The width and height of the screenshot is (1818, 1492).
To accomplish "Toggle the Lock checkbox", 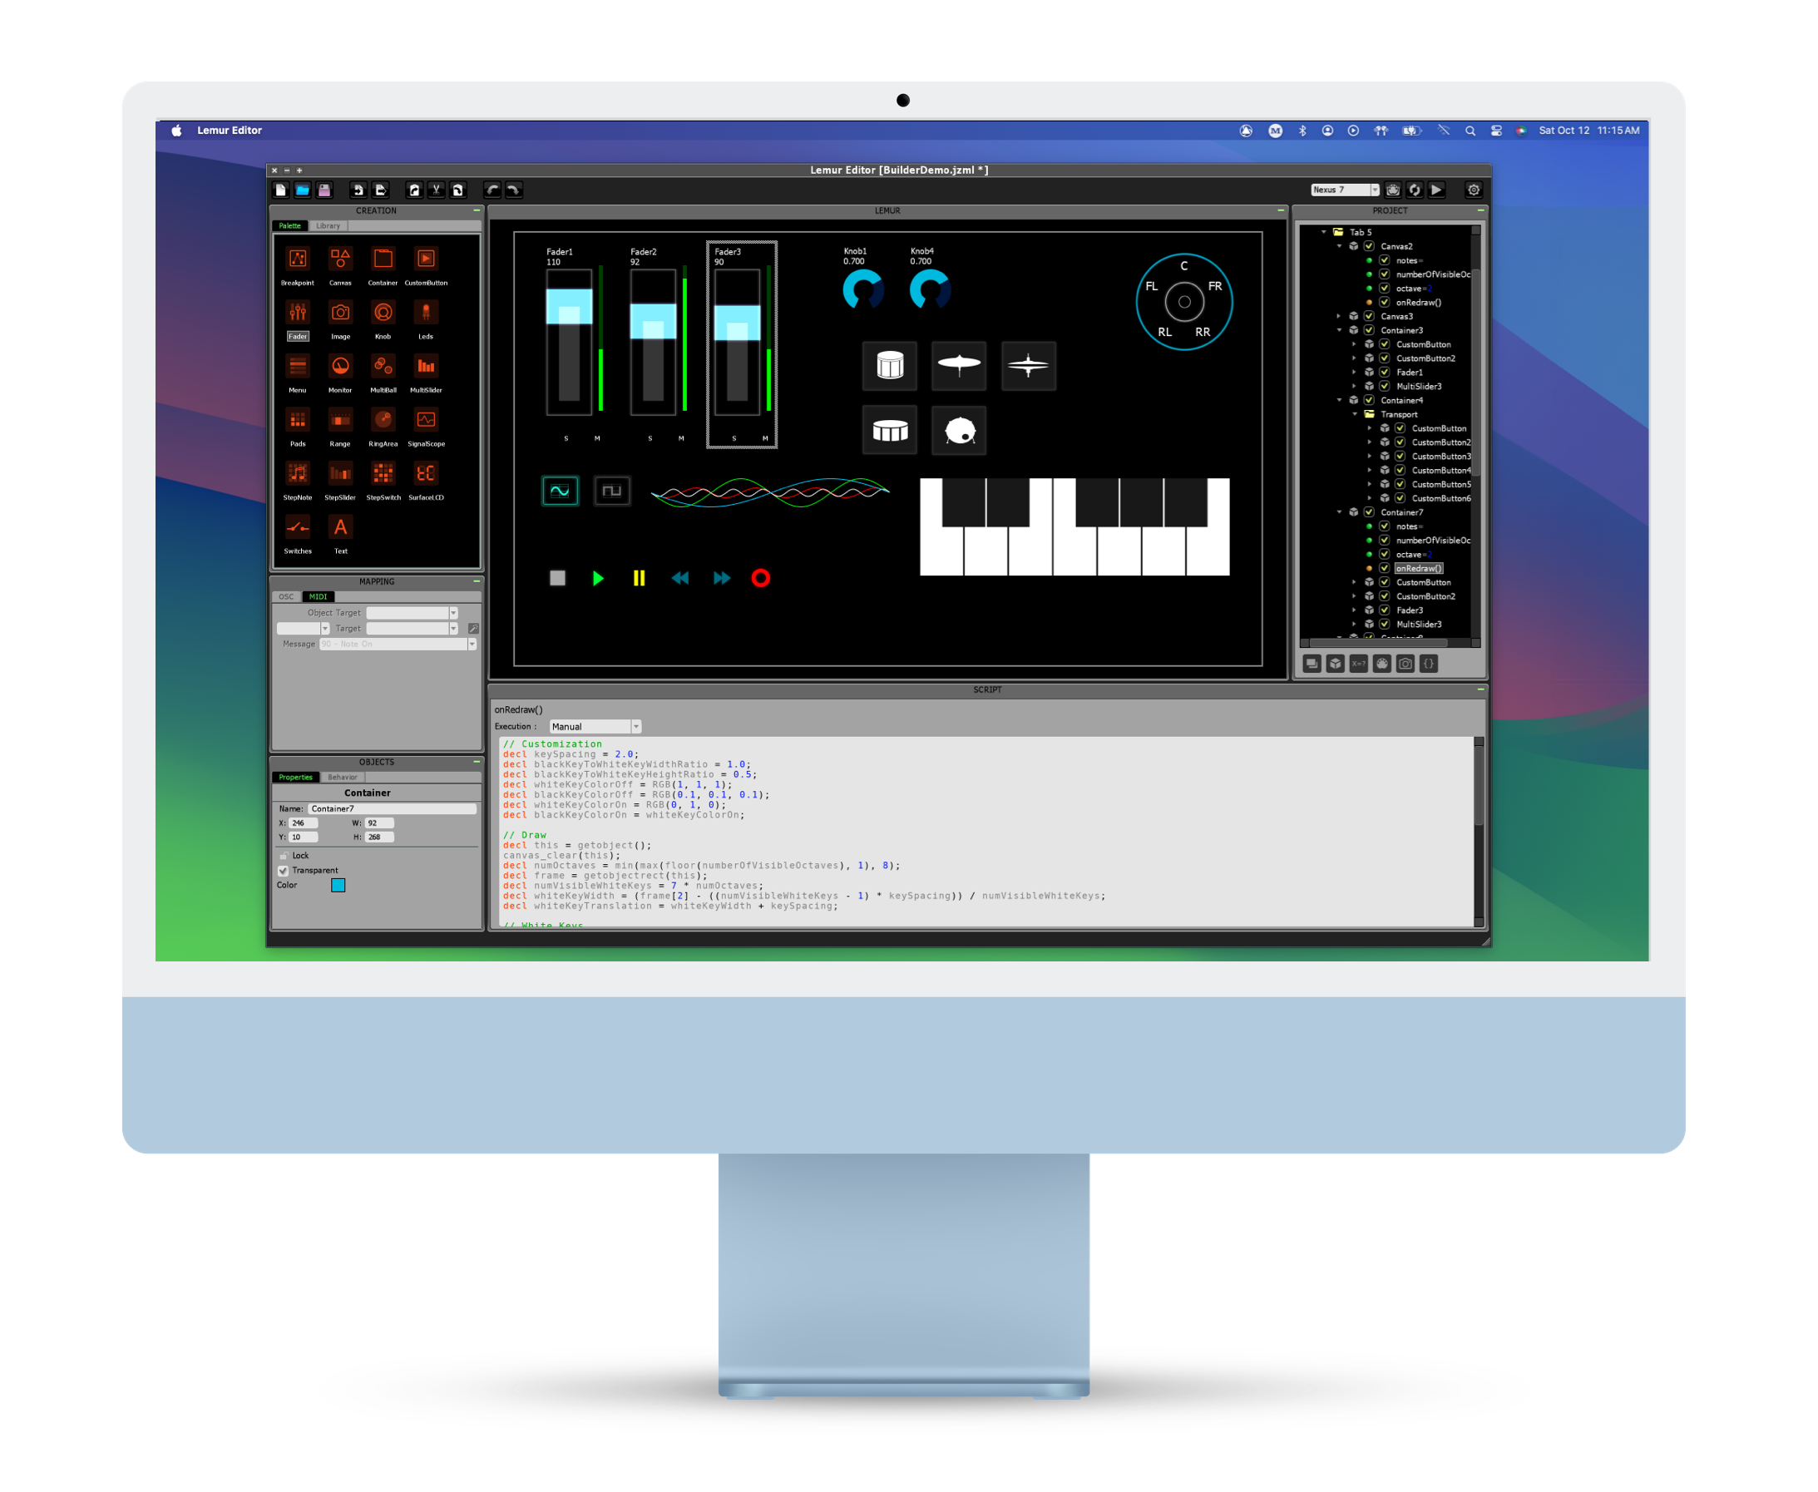I will click(x=283, y=856).
